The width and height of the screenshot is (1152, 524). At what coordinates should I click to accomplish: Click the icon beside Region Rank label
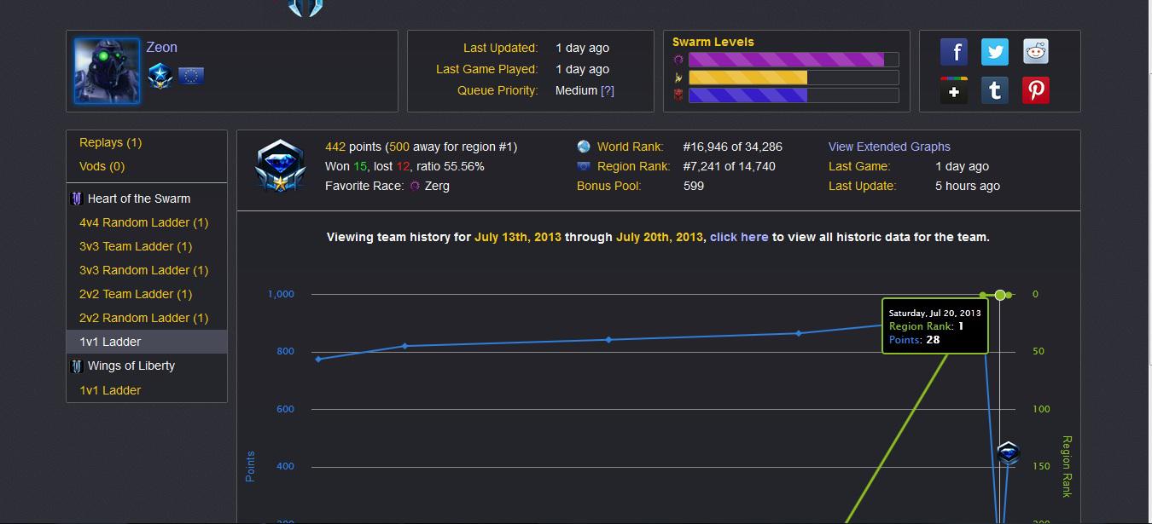pos(584,166)
